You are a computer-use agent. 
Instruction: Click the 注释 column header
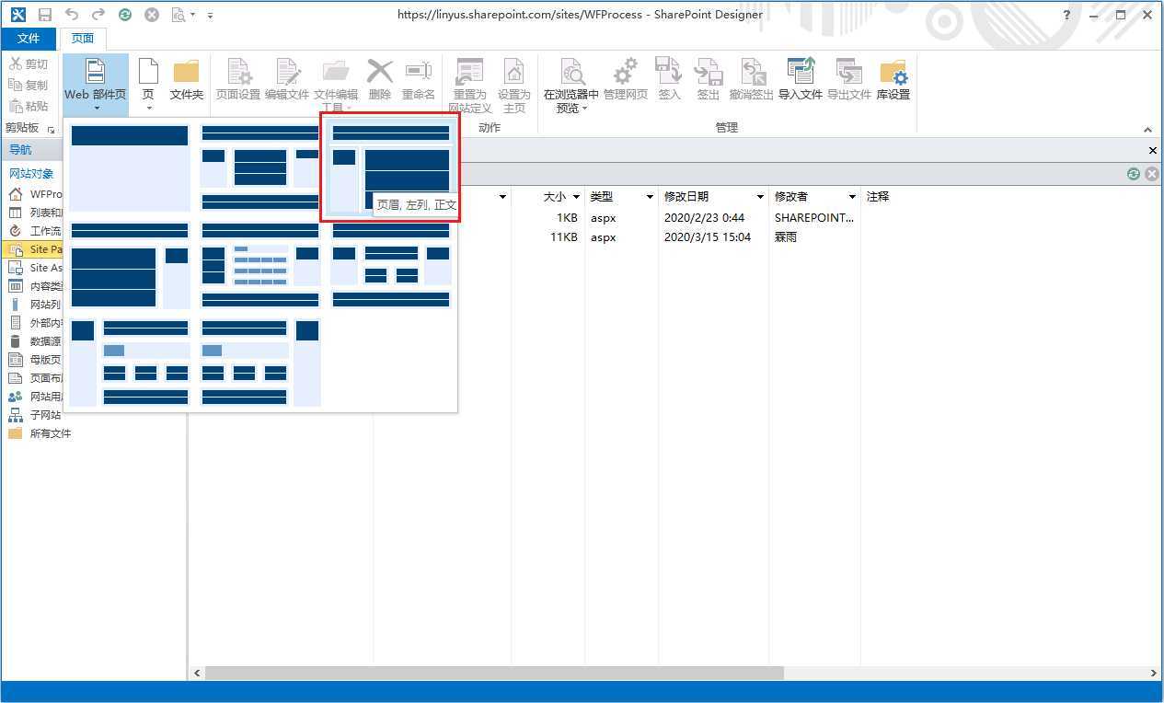878,197
